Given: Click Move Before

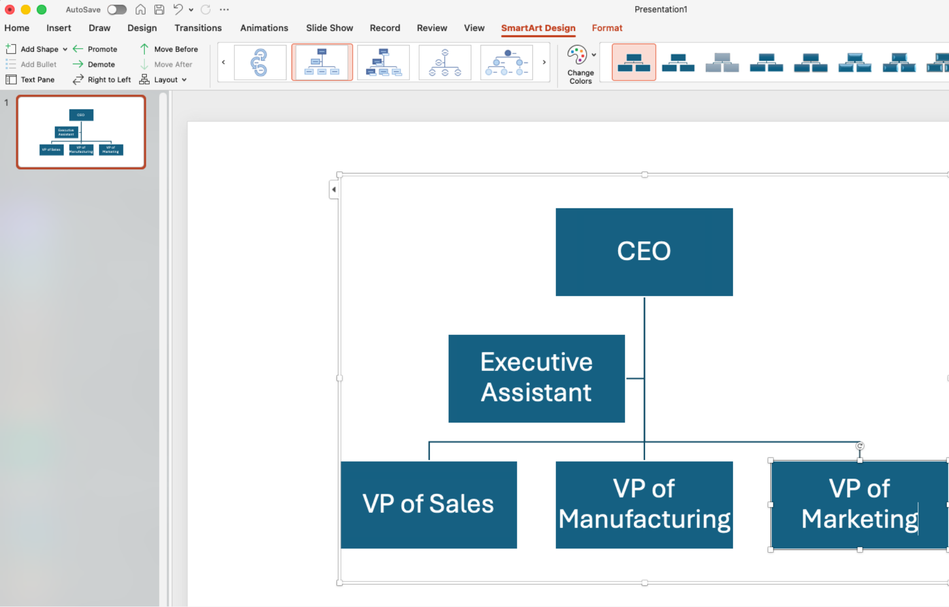Looking at the screenshot, I should pyautogui.click(x=169, y=49).
